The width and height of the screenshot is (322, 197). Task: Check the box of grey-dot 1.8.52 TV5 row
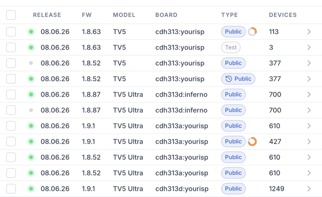point(11,63)
